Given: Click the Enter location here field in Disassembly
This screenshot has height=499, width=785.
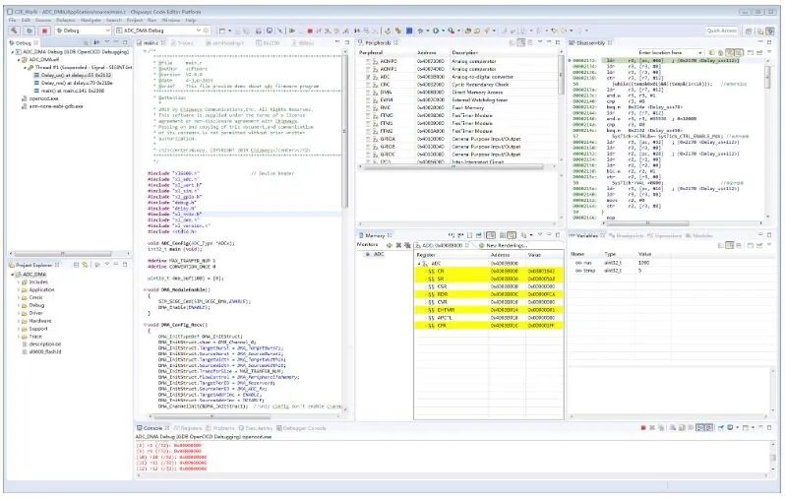Looking at the screenshot, I should pos(670,52).
